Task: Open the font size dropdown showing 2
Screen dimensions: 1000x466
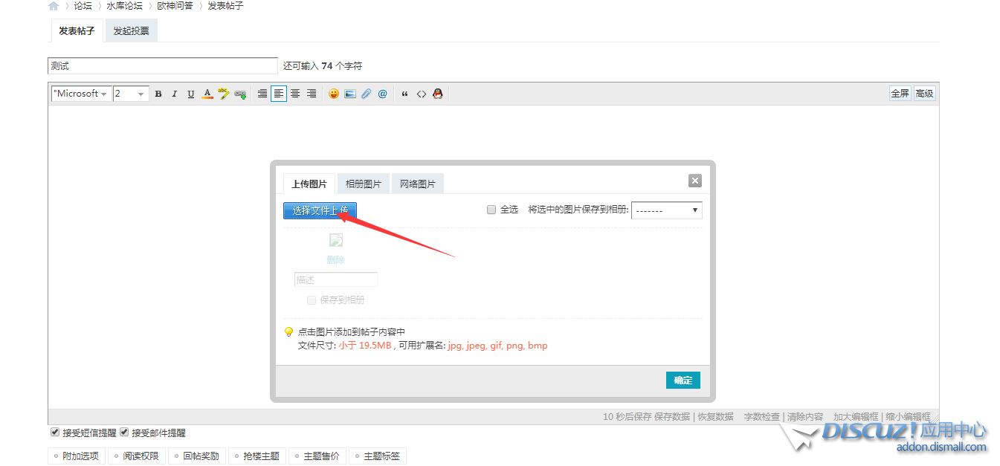Action: click(x=131, y=94)
